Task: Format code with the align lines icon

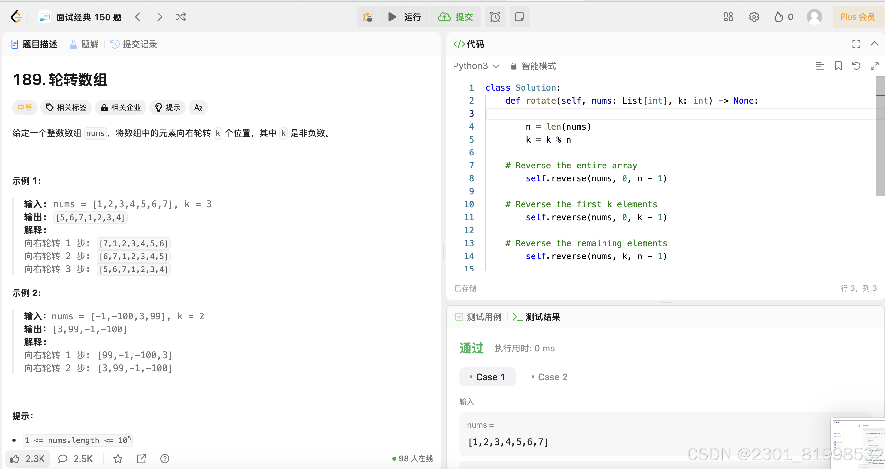Action: (x=820, y=66)
